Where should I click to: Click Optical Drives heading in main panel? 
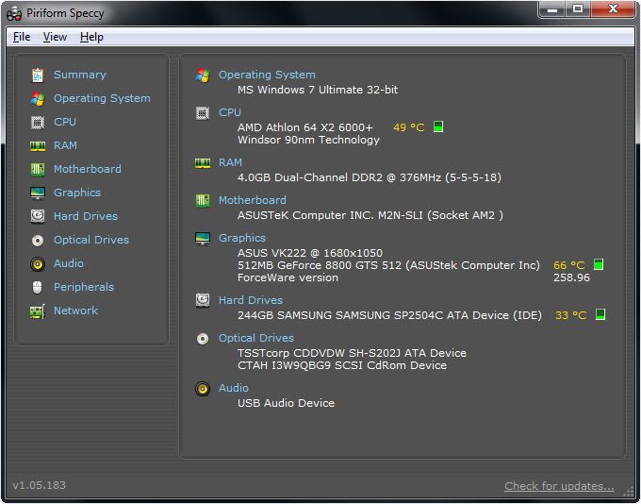(256, 338)
